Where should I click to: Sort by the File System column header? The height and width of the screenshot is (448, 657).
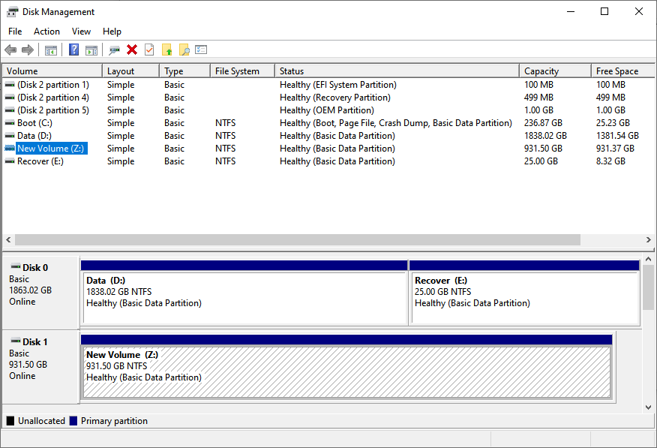[237, 71]
